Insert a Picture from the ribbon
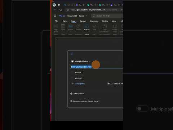This screenshot has width=173, height=130. coord(71,27)
